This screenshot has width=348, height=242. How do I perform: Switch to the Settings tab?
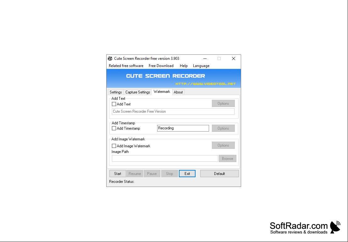pos(116,92)
